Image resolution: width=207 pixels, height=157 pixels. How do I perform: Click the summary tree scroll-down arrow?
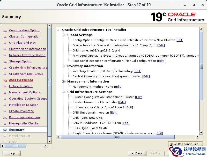tap(201, 133)
